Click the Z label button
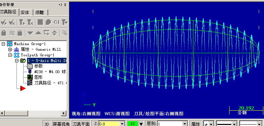 [x=96, y=124]
